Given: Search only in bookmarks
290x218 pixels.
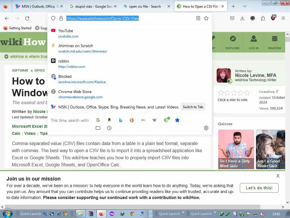Looking at the screenshot, I should tap(177, 120).
